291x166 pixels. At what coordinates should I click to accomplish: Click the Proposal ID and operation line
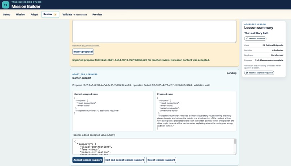(141, 85)
